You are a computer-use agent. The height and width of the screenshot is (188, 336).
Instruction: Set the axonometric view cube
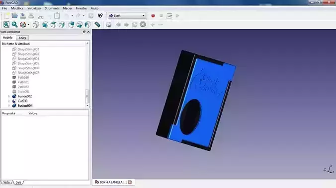point(36,25)
